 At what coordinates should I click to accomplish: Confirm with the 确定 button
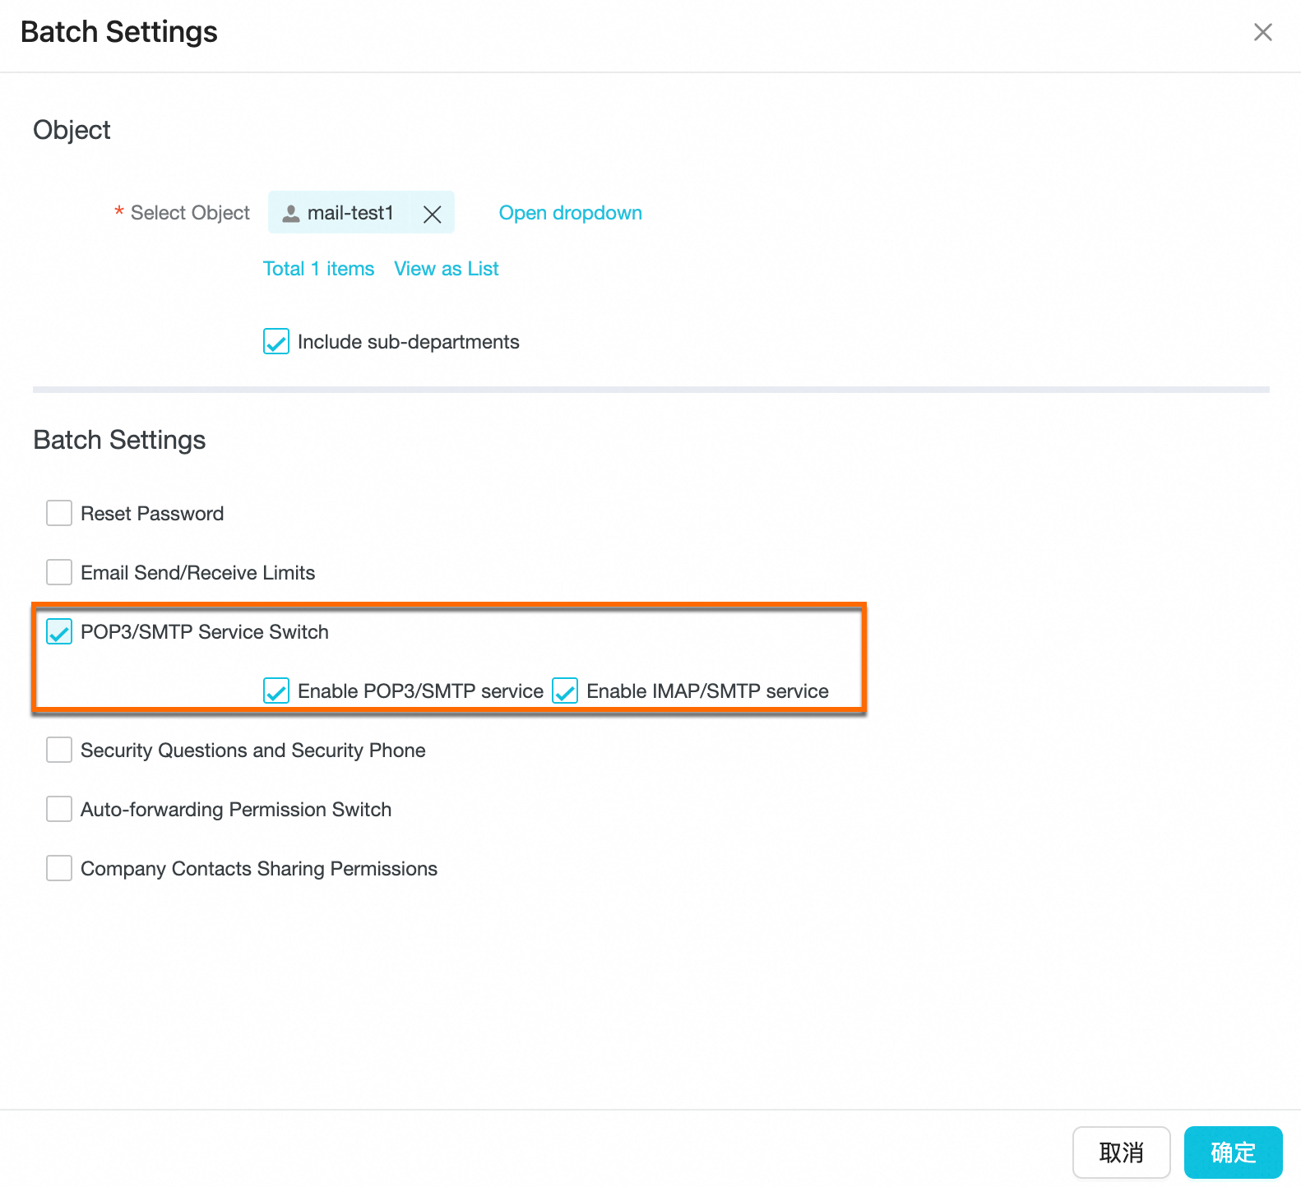pyautogui.click(x=1233, y=1152)
